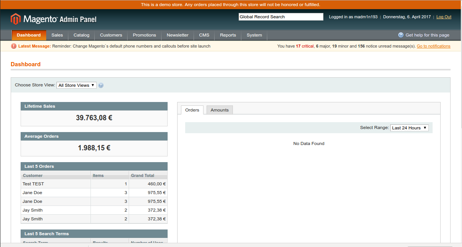Open the Promotions menu
The width and height of the screenshot is (462, 247).
pos(144,35)
